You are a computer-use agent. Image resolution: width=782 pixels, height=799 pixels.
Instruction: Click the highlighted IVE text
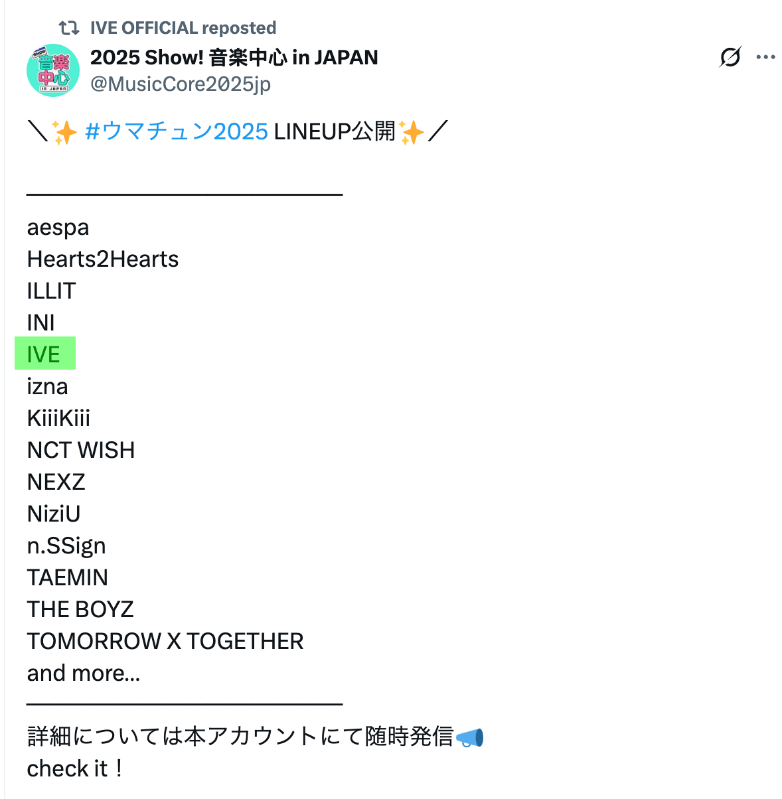(x=44, y=354)
